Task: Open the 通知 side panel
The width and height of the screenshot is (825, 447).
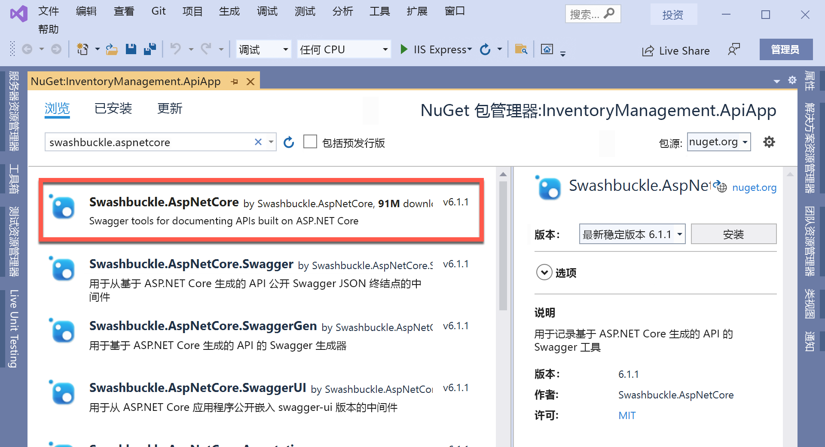Action: click(x=810, y=341)
